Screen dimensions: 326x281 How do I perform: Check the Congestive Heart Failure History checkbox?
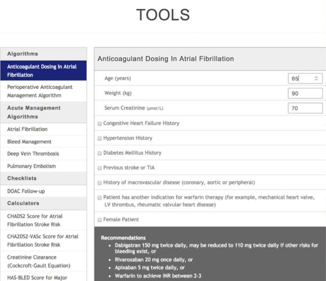pyautogui.click(x=100, y=123)
